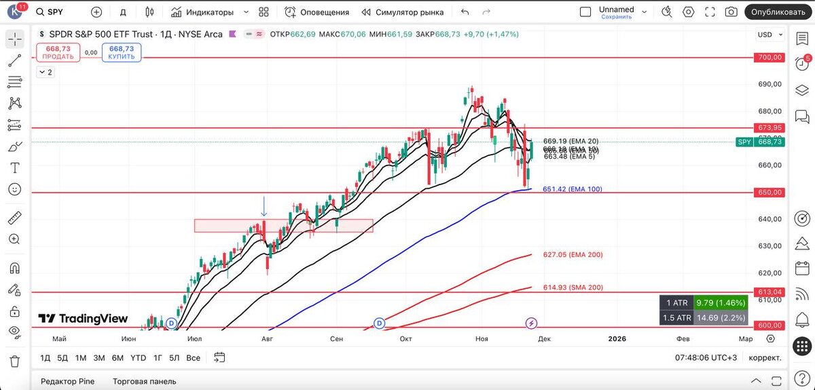The height and width of the screenshot is (390, 815).
Task: Open the patterns drawing tools
Action: pos(14,104)
